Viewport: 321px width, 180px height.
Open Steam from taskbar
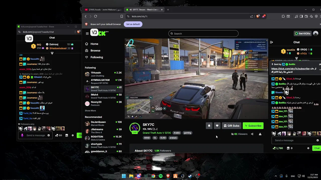pyautogui.click(x=190, y=176)
